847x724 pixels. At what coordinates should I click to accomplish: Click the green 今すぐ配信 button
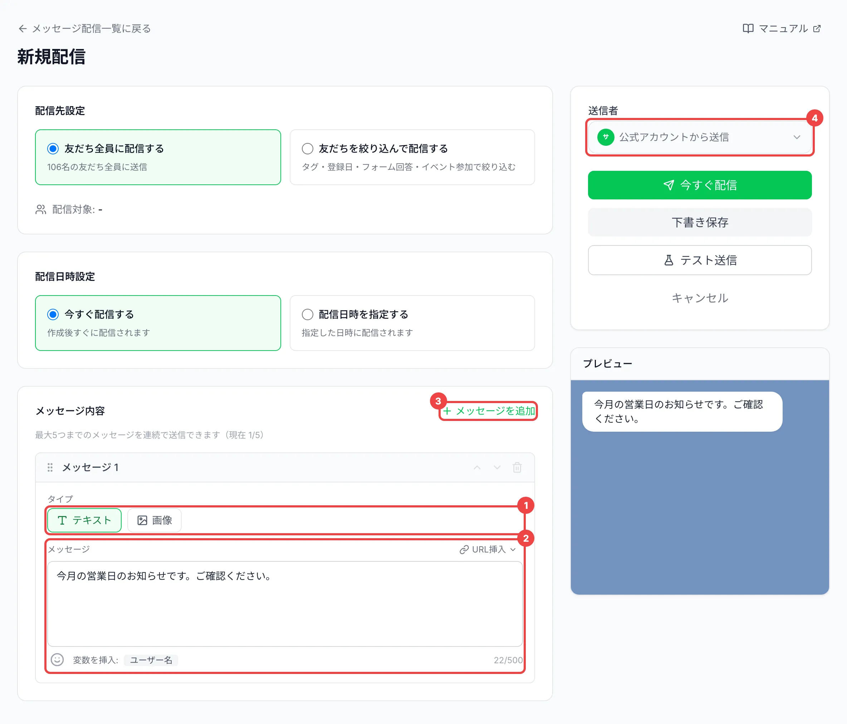tap(699, 185)
